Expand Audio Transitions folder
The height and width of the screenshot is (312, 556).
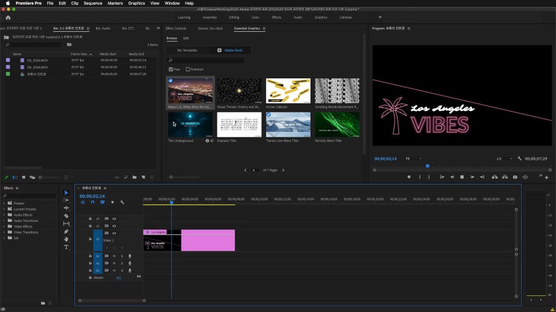click(4, 220)
